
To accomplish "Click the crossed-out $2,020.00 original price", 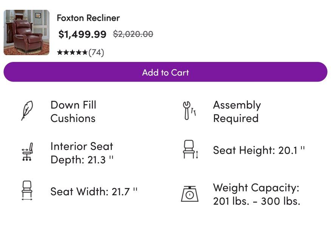I will coord(133,34).
